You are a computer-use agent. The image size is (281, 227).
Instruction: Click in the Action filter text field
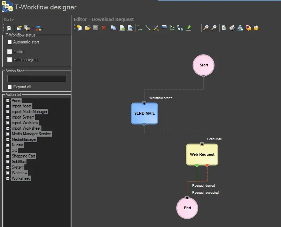pos(37,79)
